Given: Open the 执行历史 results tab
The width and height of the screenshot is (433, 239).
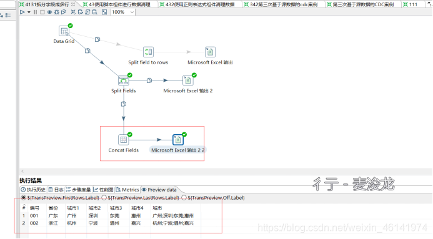Looking at the screenshot, I should 33,190.
